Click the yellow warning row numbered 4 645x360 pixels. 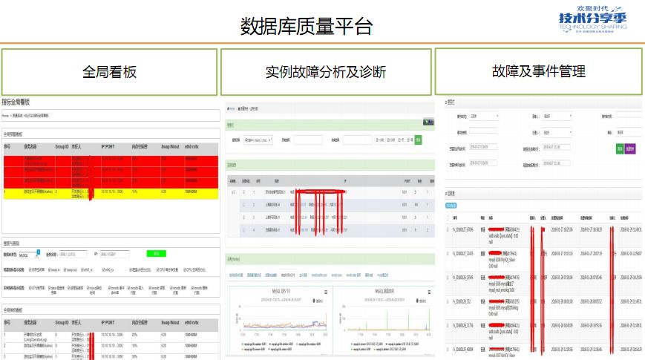point(111,194)
